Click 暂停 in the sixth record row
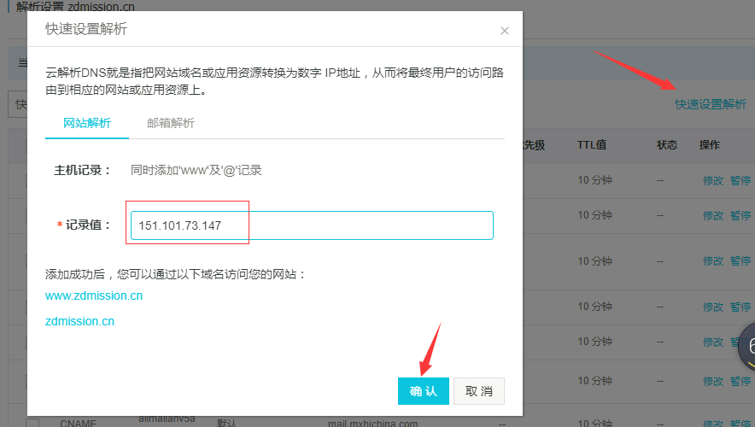Image resolution: width=755 pixels, height=427 pixels. point(740,381)
